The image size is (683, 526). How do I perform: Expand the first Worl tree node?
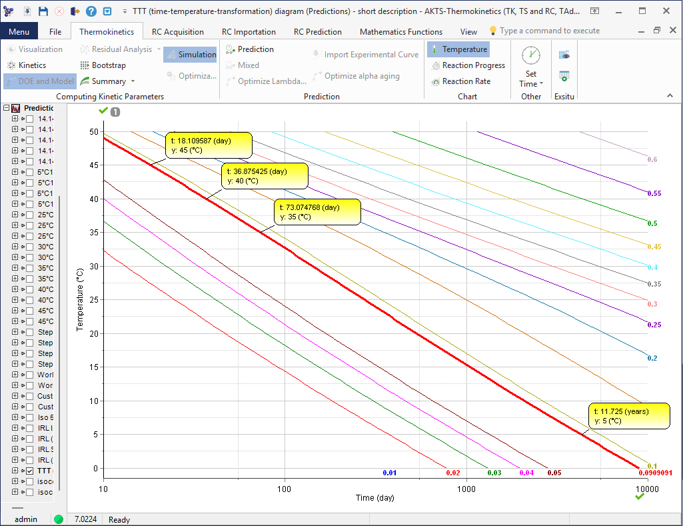[15, 375]
